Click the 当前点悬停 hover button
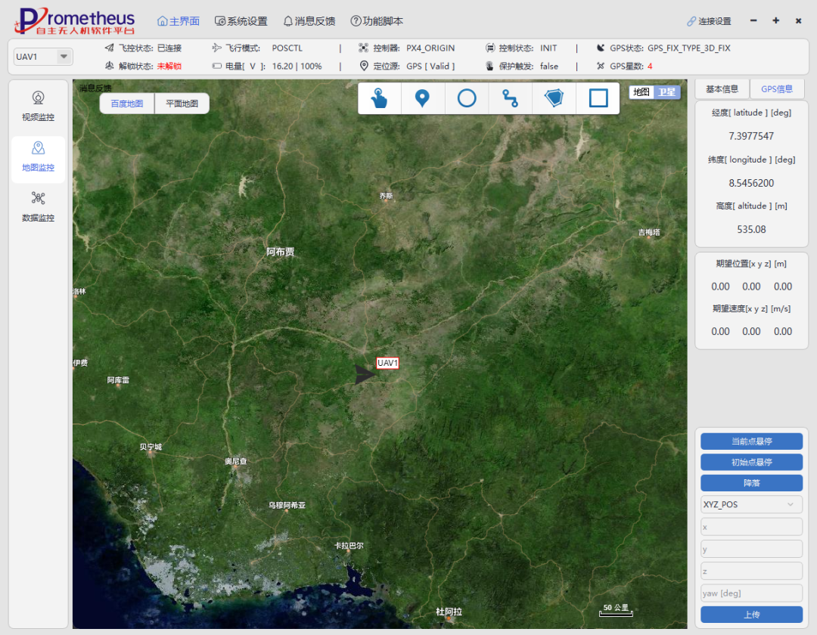The height and width of the screenshot is (635, 817). 751,441
